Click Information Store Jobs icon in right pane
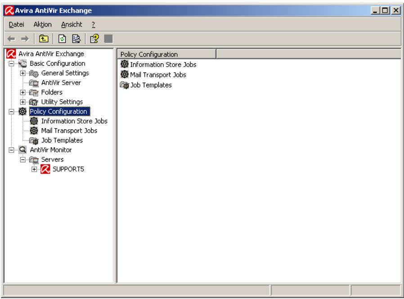 click(x=125, y=64)
